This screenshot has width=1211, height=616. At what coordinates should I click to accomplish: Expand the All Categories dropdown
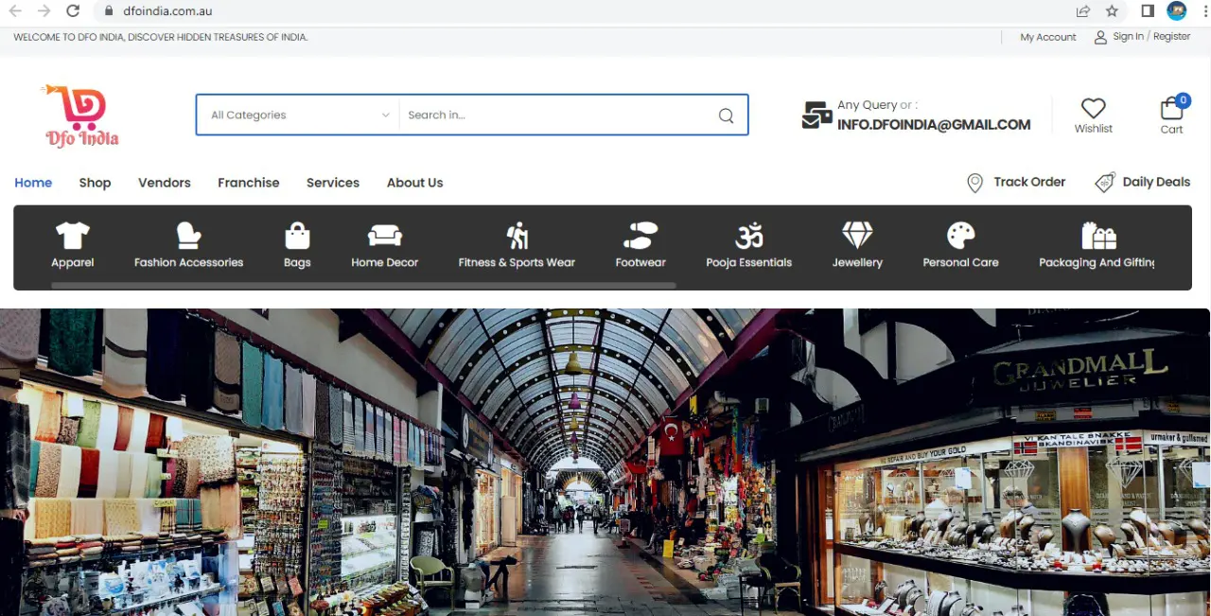coord(298,115)
